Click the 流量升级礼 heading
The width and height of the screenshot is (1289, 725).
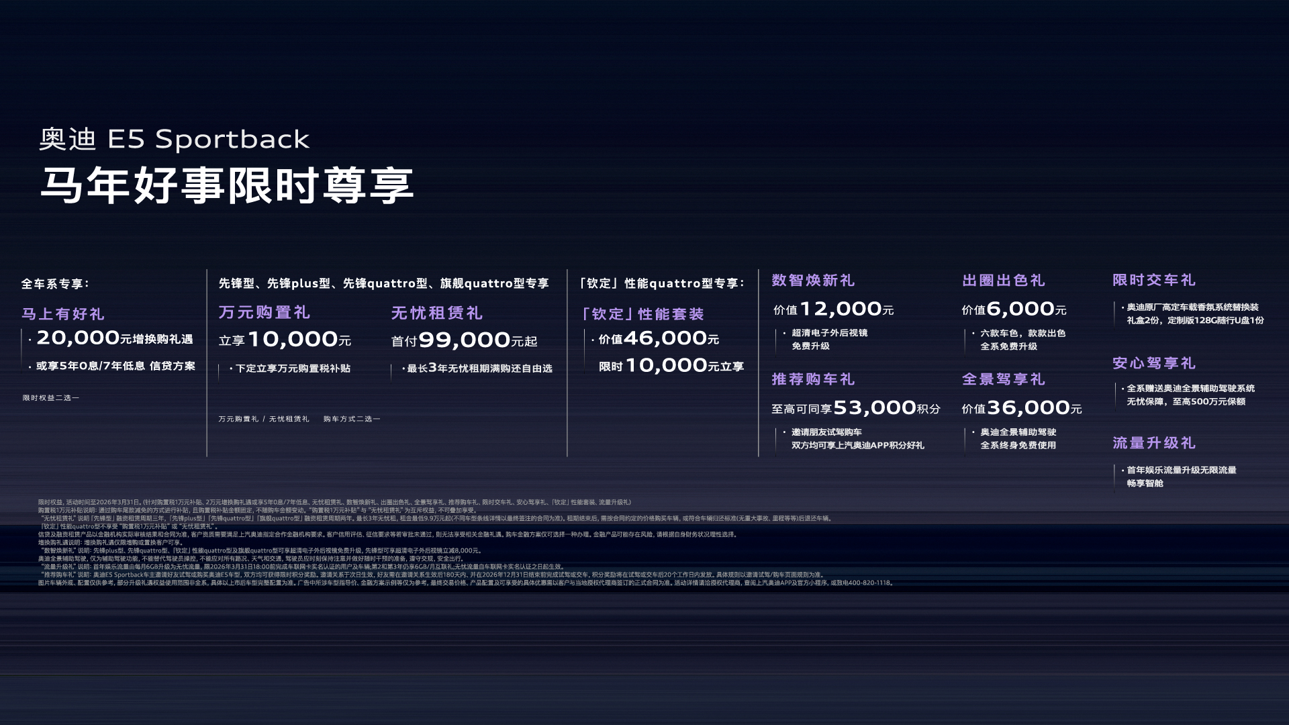pos(1154,443)
